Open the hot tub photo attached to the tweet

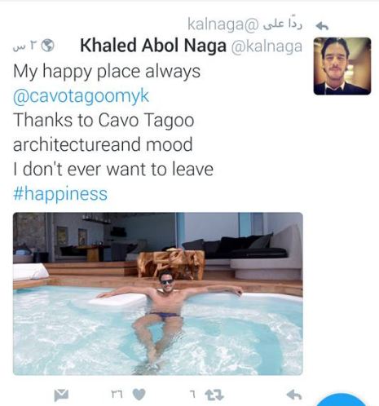click(x=158, y=293)
